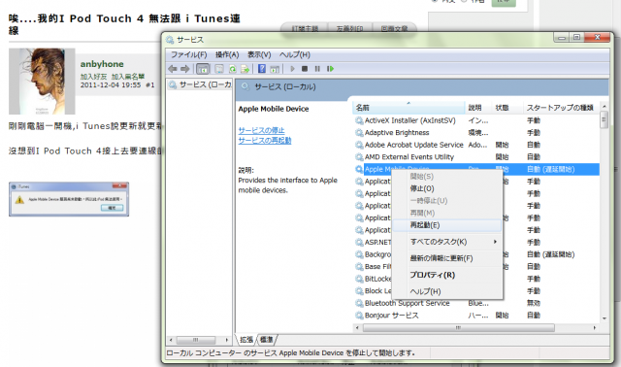Click the Refresh toolbar icon
The image size is (621, 367).
click(233, 69)
